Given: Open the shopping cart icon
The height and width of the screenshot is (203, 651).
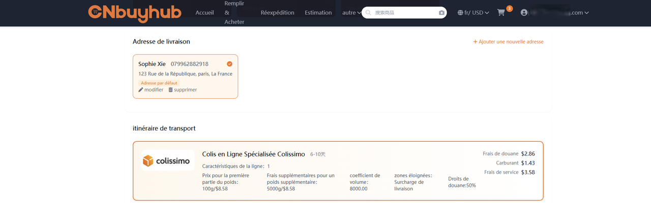Looking at the screenshot, I should [x=501, y=13].
